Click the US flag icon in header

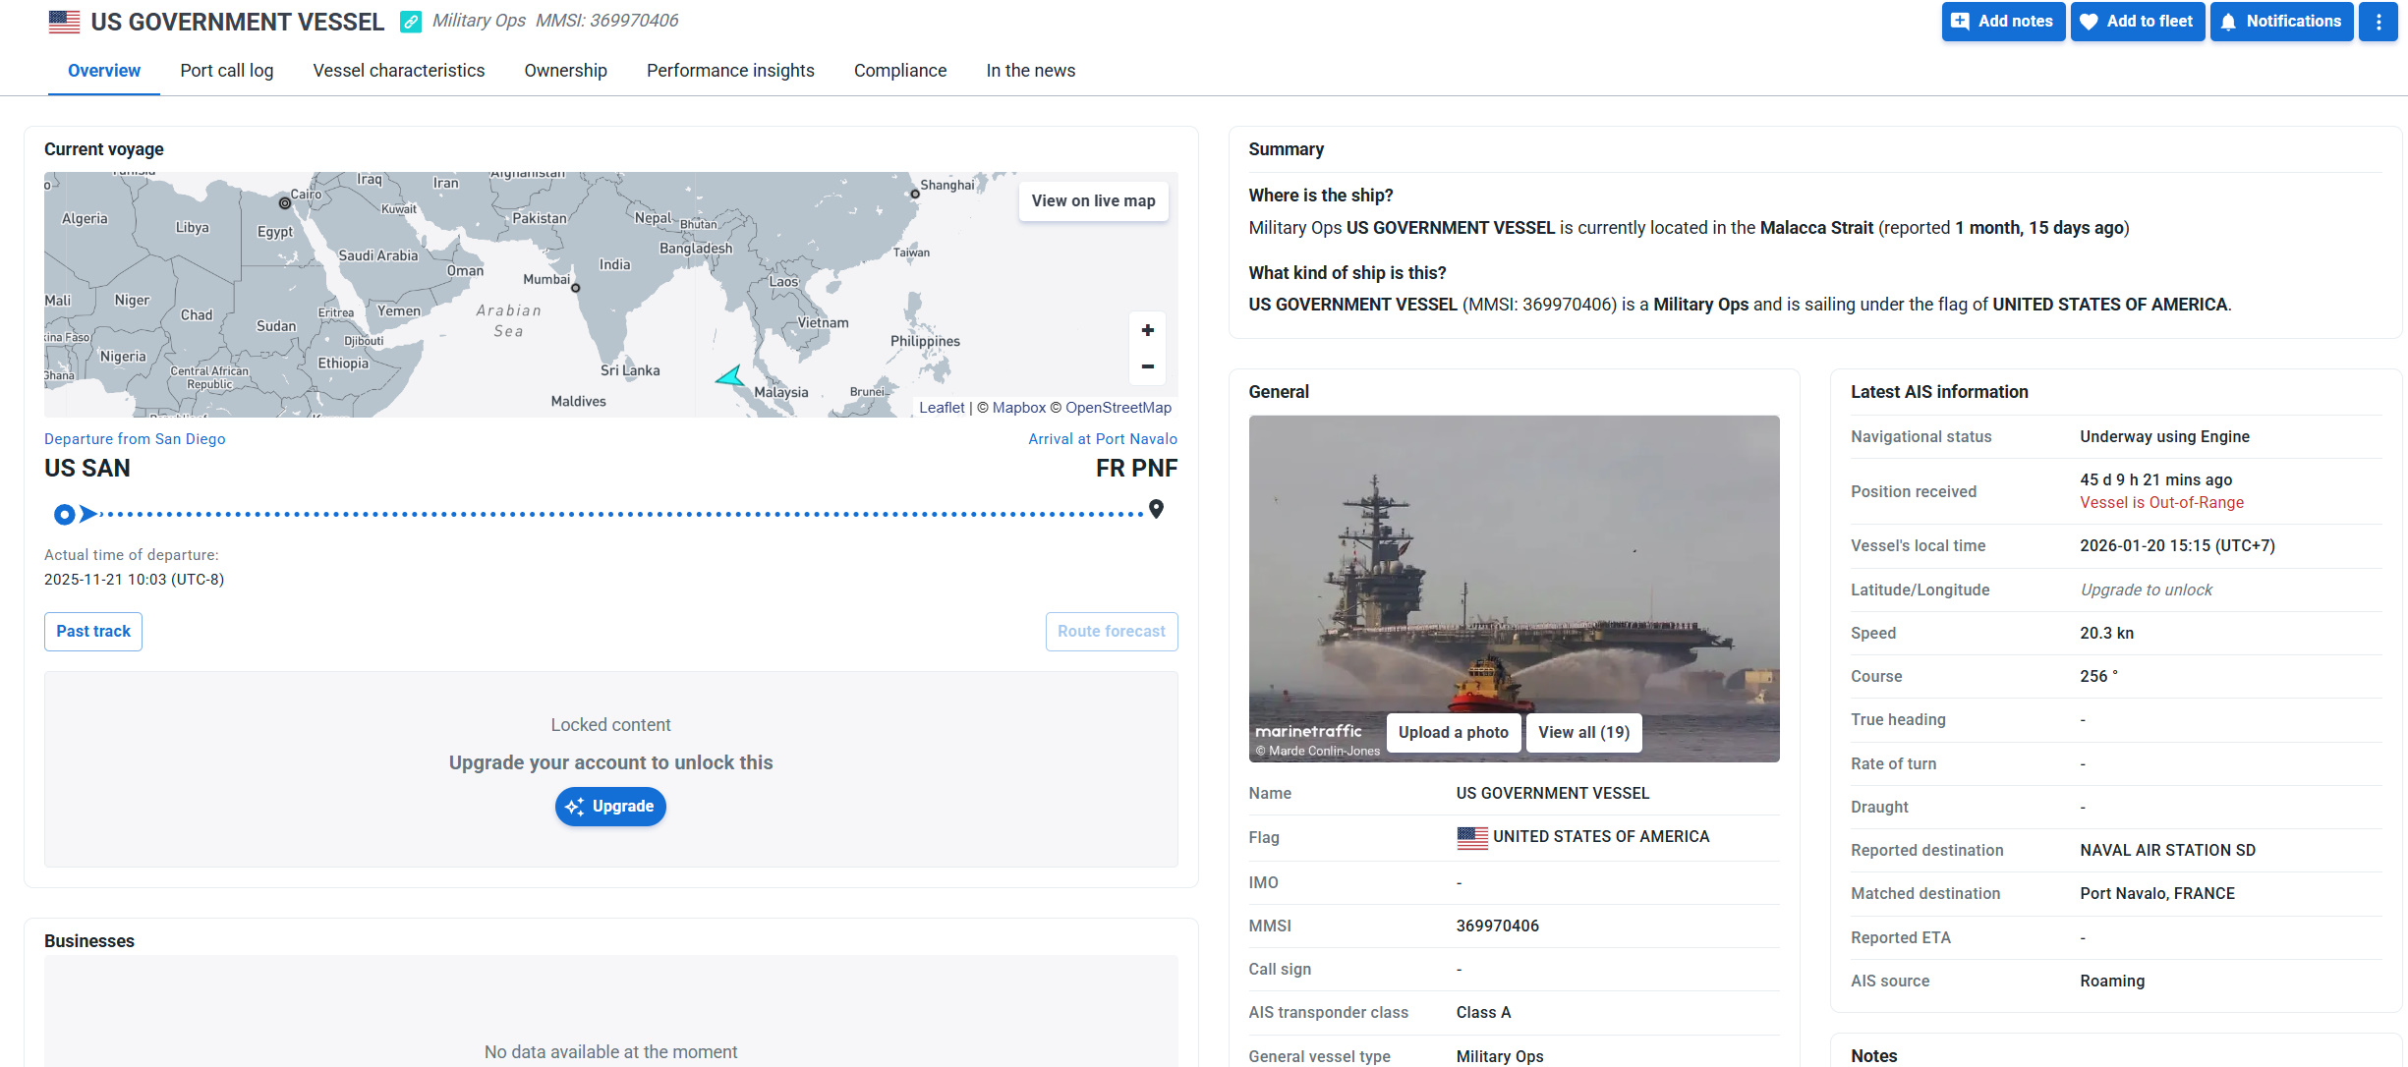point(64,22)
